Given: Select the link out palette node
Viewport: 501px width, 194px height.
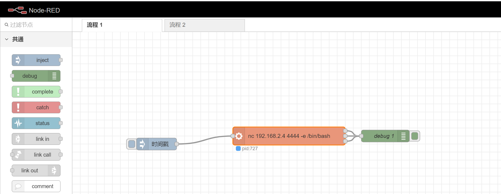Looking at the screenshot, I should (36, 170).
